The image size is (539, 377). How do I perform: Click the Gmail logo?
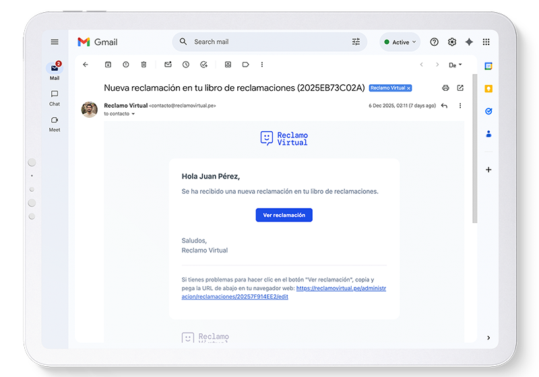pyautogui.click(x=98, y=42)
